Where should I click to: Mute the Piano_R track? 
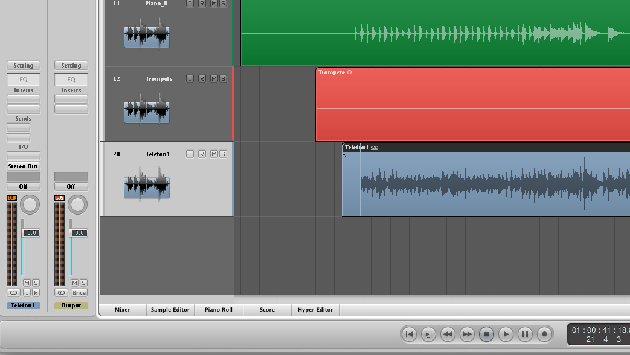[214, 3]
